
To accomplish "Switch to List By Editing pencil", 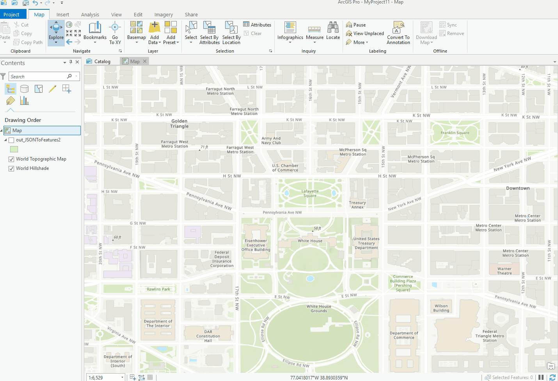I will [53, 89].
